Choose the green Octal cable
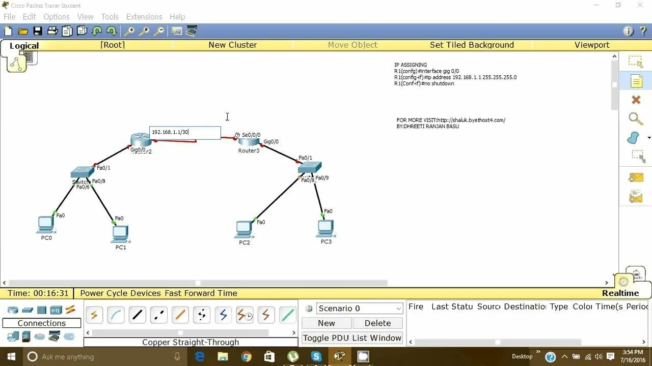 (288, 315)
